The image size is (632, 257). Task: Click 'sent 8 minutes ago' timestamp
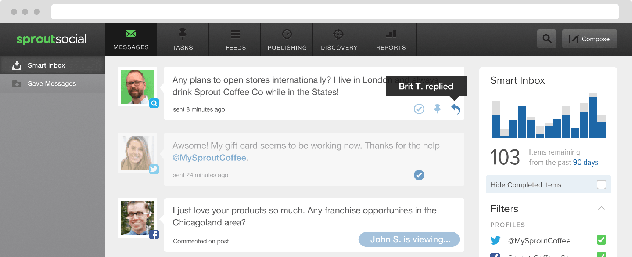tap(199, 109)
